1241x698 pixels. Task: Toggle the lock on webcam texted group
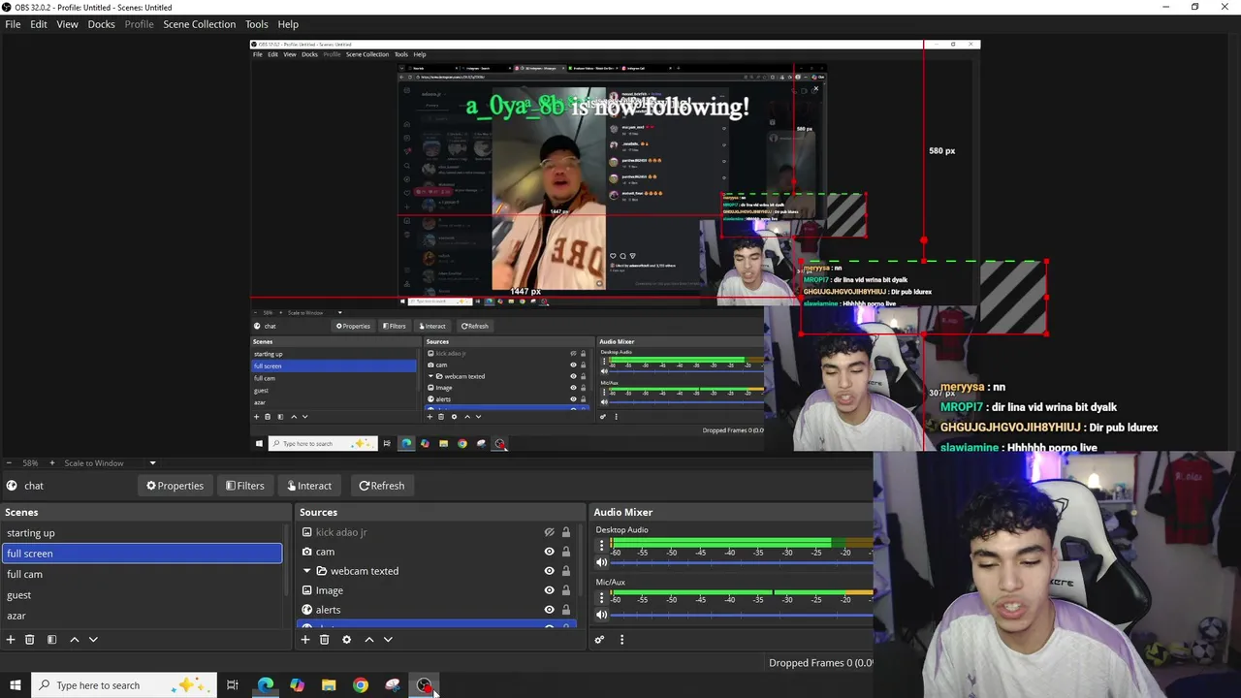tap(566, 571)
